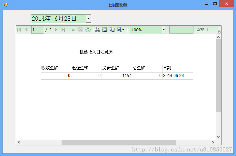The image size is (236, 156).
Task: Select the year 2014年 in date picker
Action: (x=41, y=19)
